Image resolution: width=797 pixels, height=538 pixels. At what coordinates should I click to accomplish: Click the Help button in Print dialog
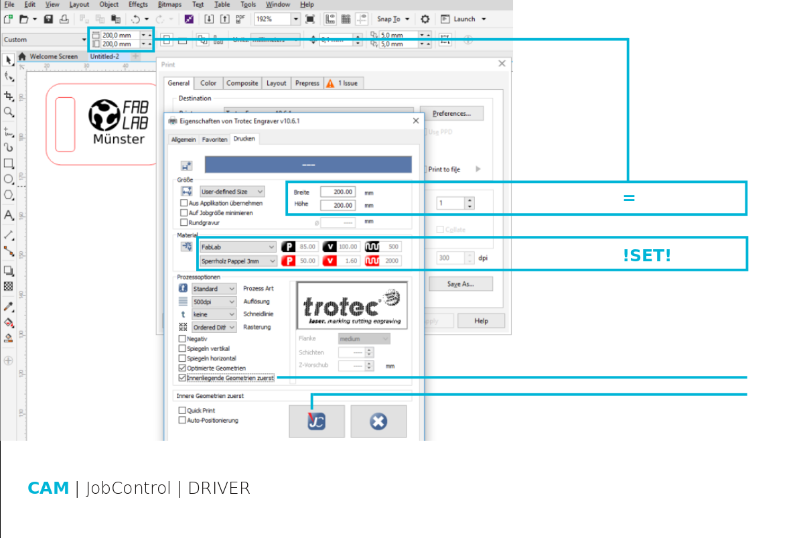pyautogui.click(x=481, y=321)
